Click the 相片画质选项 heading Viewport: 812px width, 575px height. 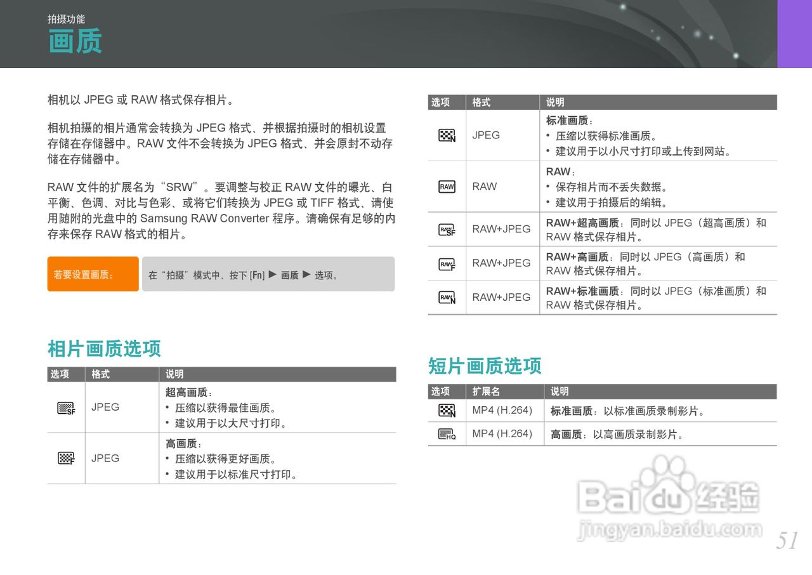(104, 348)
